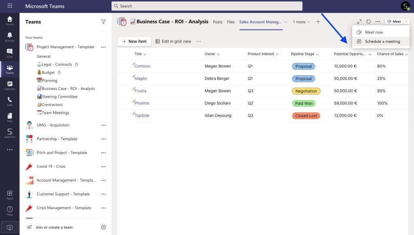Click the Paid Won stage pill
This screenshot has height=235, width=414.
pos(304,103)
